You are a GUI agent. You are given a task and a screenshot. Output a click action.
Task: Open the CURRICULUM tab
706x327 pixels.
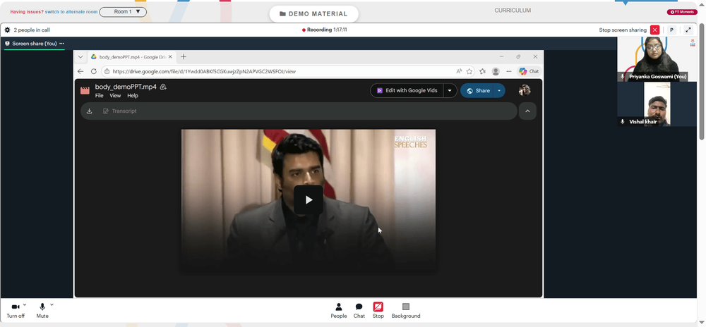tap(513, 11)
